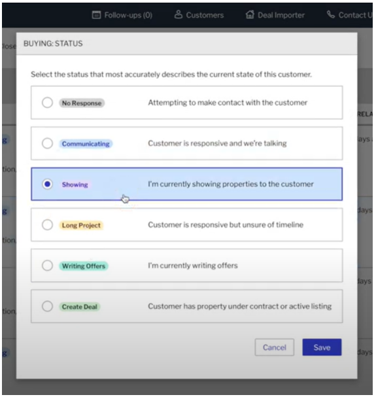Click the Customers person icon

coord(179,14)
